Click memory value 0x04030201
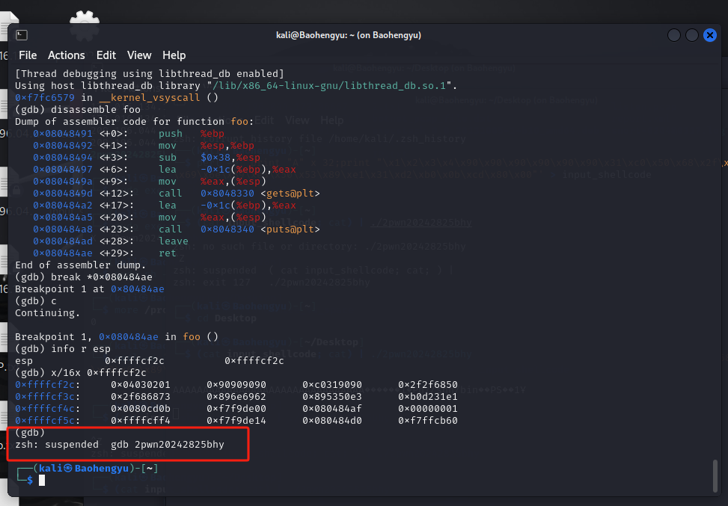This screenshot has width=728, height=506. pyautogui.click(x=140, y=385)
